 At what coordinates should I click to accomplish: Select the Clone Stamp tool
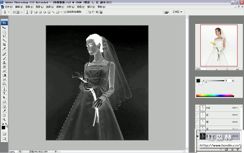(4, 63)
